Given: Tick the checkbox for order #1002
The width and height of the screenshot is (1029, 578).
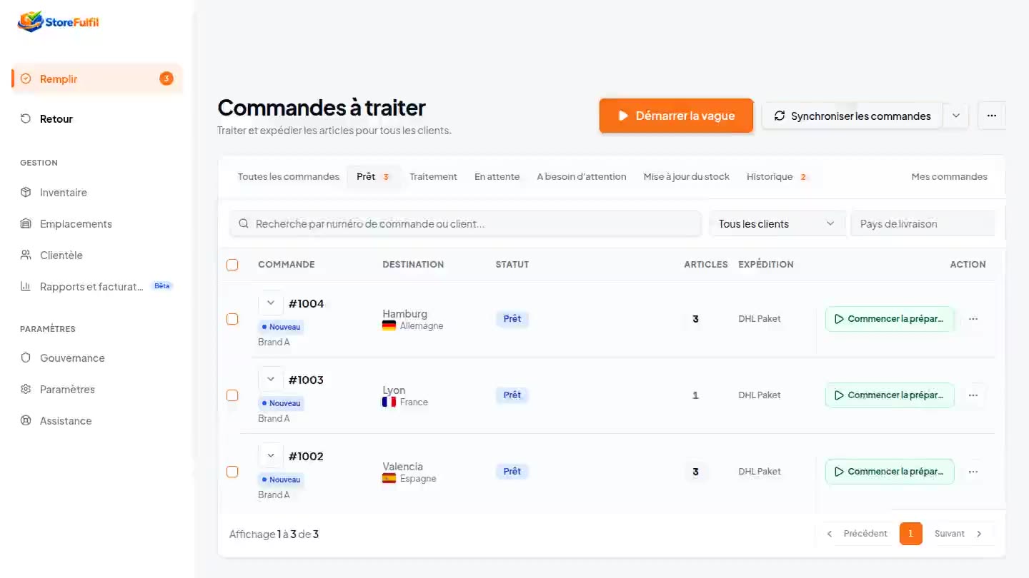Looking at the screenshot, I should pos(232,472).
